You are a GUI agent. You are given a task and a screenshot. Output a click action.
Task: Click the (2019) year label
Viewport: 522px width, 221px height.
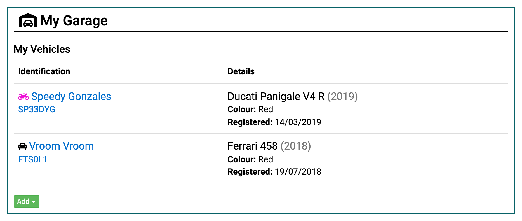pyautogui.click(x=342, y=97)
